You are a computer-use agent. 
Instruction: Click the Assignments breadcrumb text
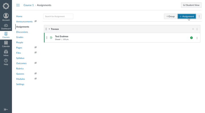coord(44,5)
